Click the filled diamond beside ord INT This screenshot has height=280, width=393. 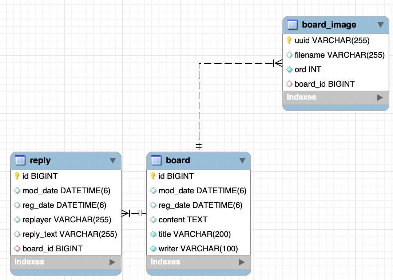[289, 69]
